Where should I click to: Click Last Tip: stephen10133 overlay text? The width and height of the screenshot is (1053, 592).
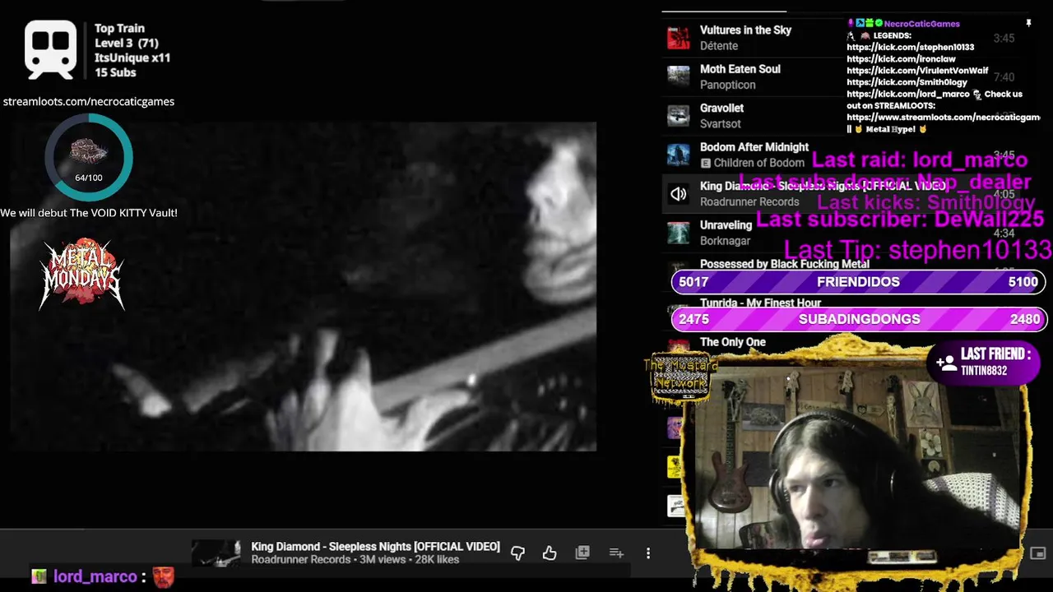click(x=917, y=249)
